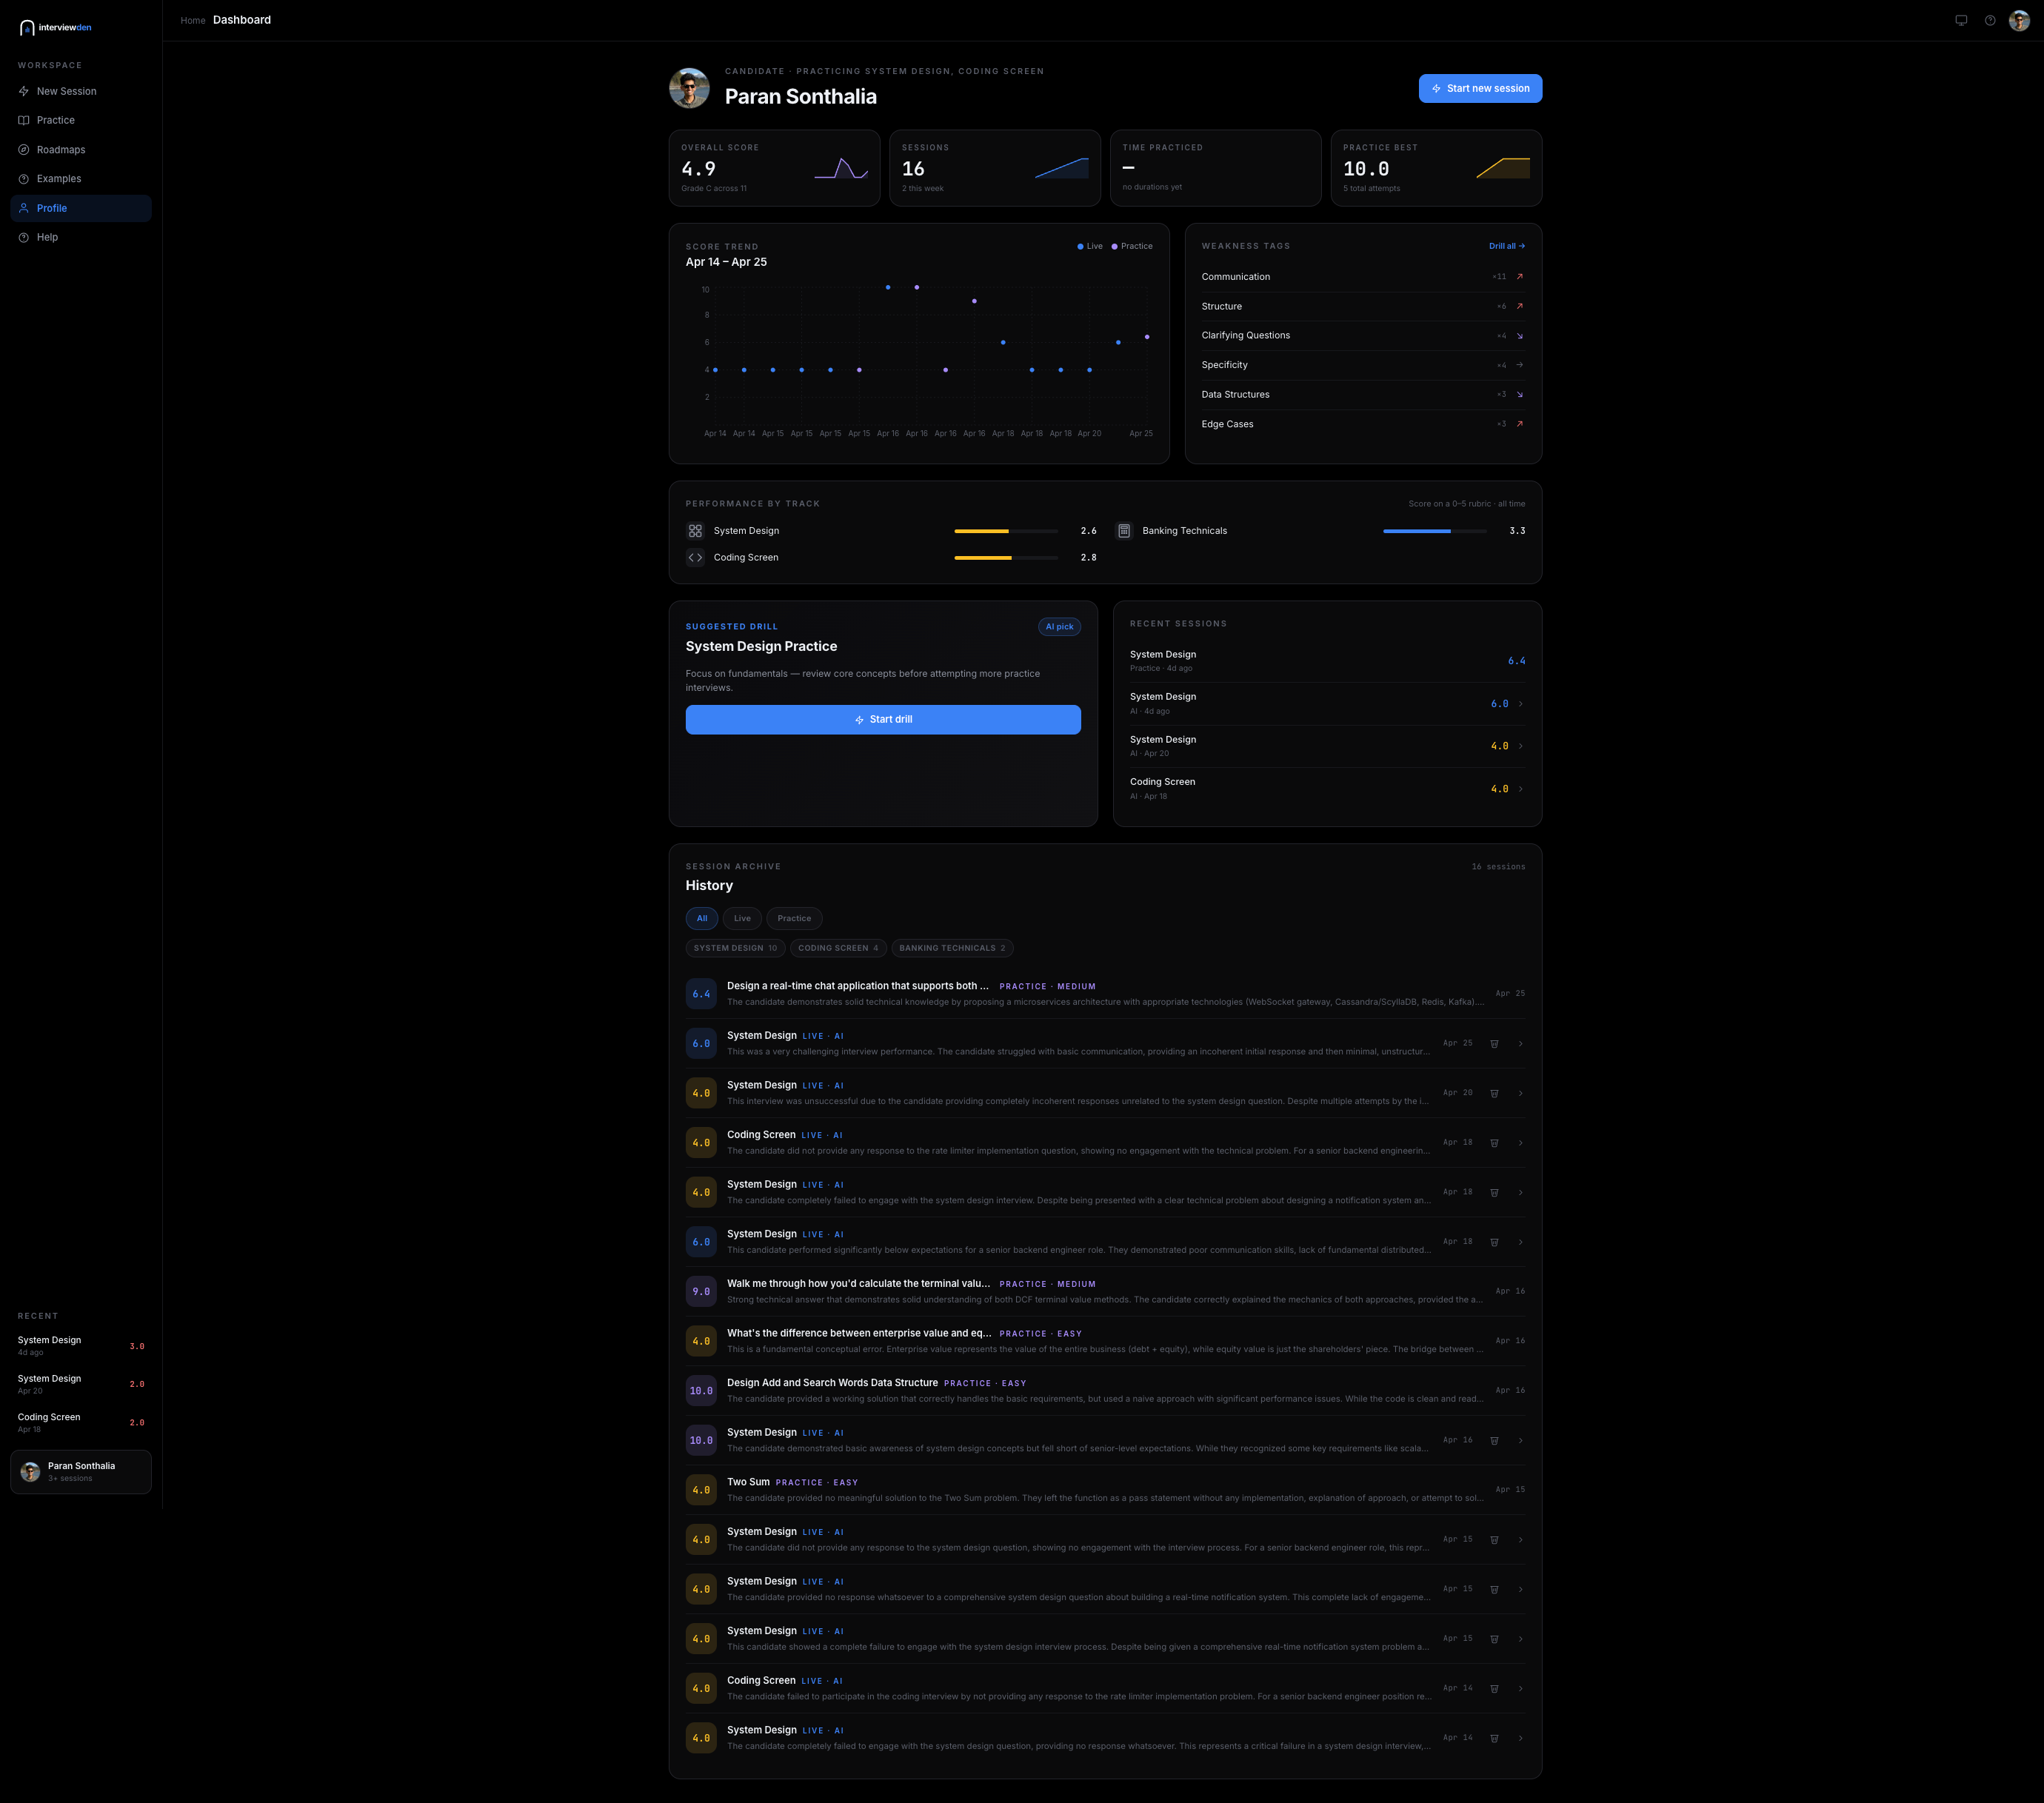Click the Communication weakness trend arrow
Image resolution: width=2044 pixels, height=1803 pixels.
click(1519, 277)
